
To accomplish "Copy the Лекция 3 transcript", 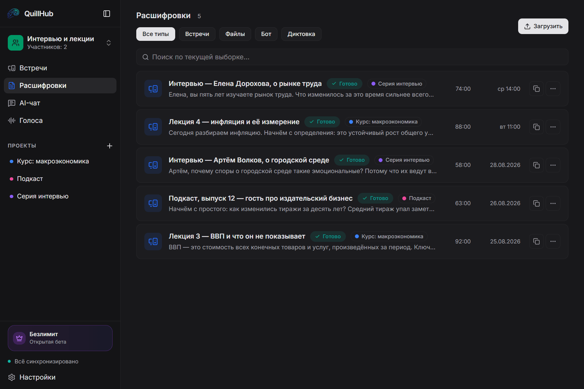I will pos(536,242).
